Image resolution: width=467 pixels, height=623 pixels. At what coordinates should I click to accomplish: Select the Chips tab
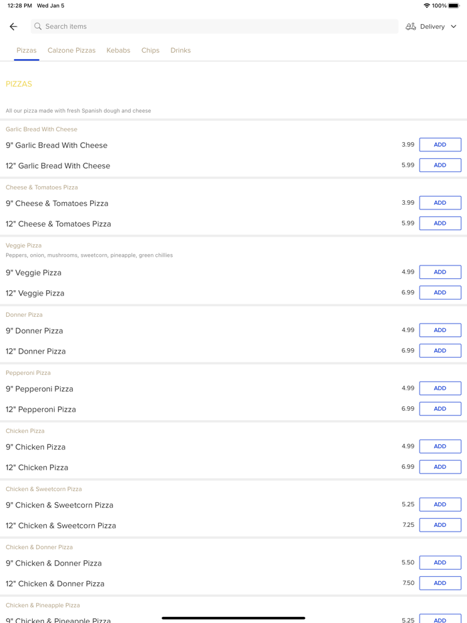click(x=150, y=51)
